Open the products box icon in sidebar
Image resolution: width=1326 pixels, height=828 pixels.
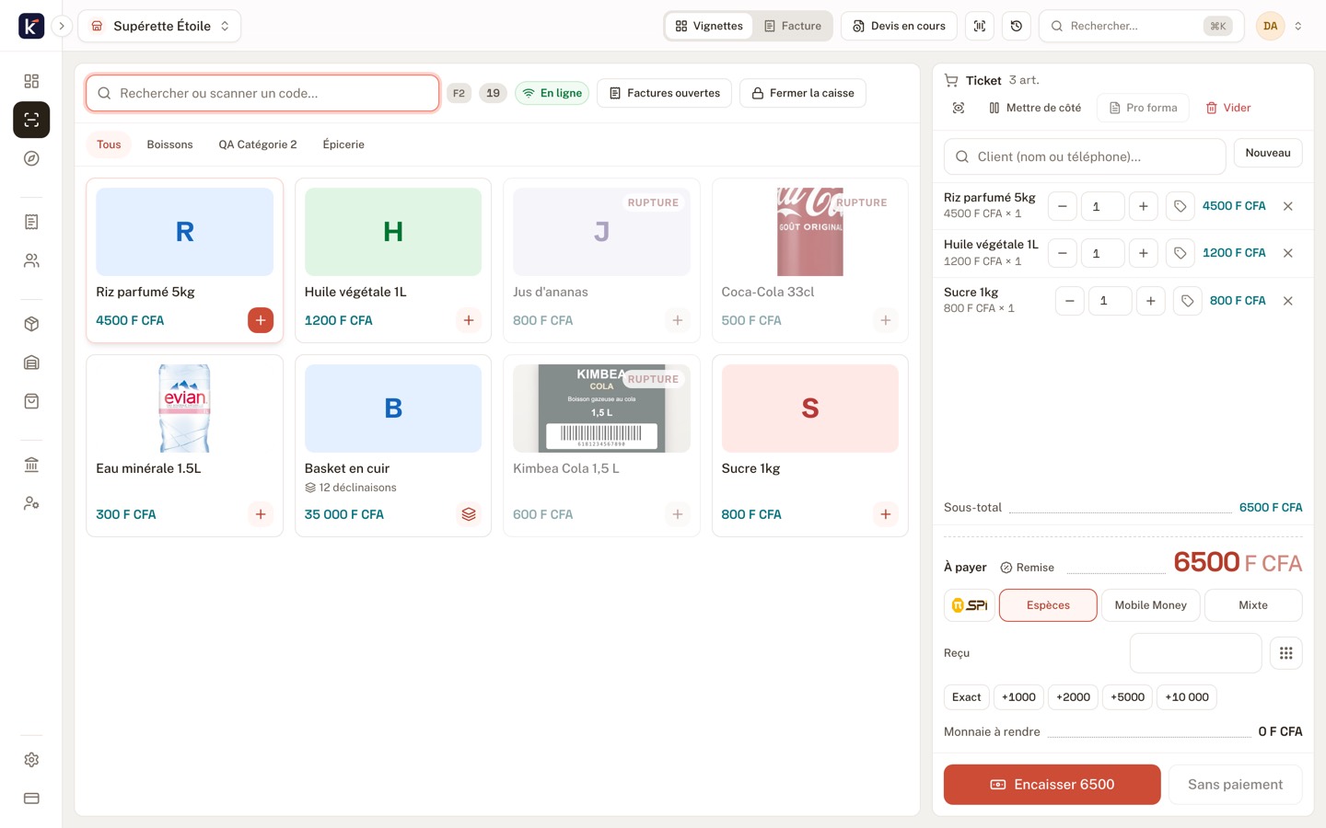pyautogui.click(x=31, y=324)
